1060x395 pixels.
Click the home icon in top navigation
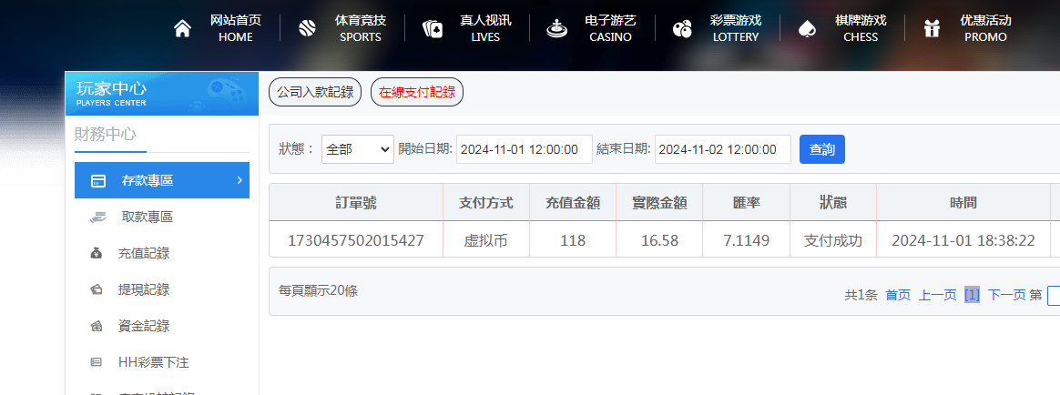coord(182,29)
